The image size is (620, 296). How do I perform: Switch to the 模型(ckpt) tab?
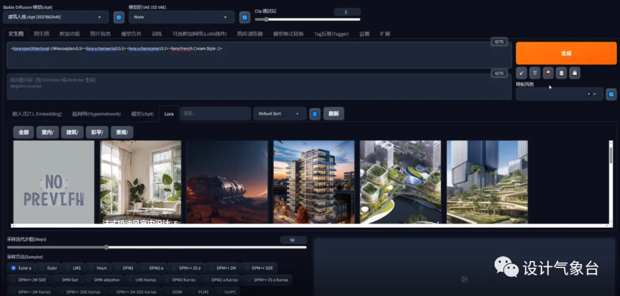pyautogui.click(x=142, y=114)
